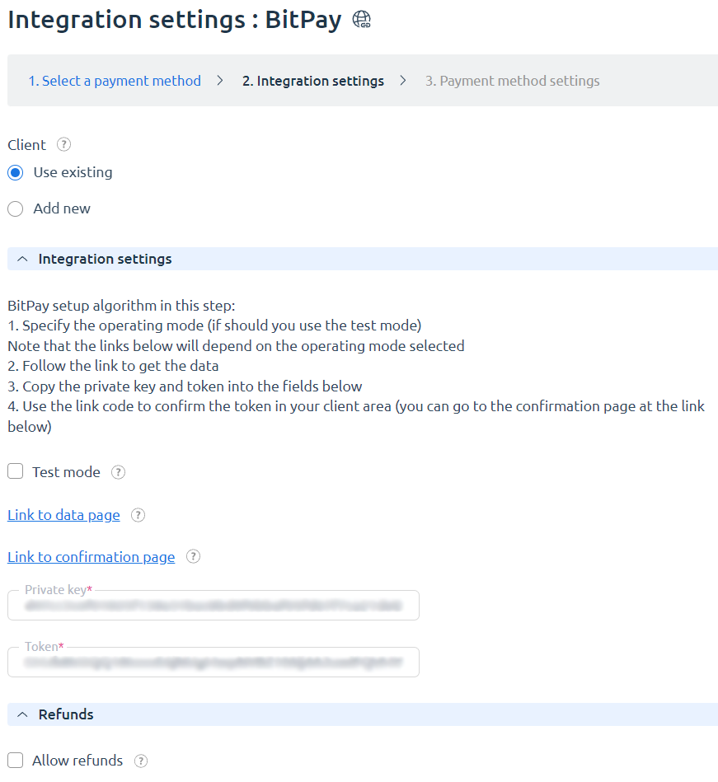Go to step 1 Select a payment method

pyautogui.click(x=115, y=81)
